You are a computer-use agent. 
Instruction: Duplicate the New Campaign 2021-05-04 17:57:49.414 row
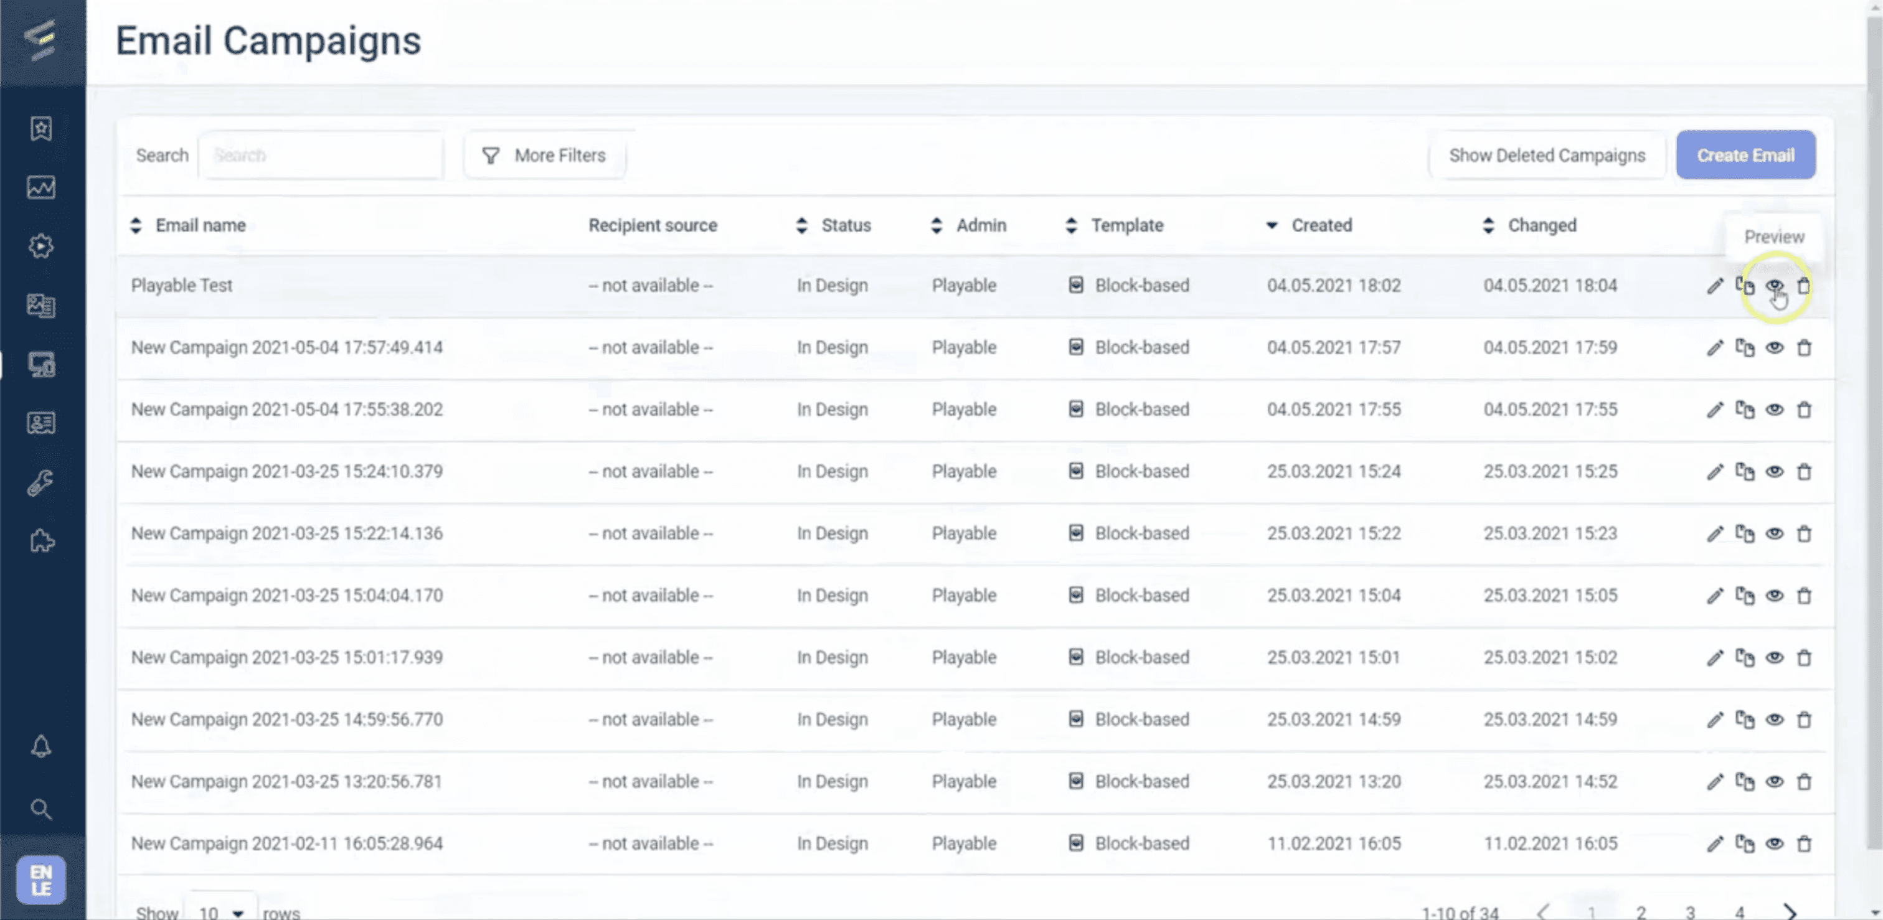pyautogui.click(x=1745, y=348)
